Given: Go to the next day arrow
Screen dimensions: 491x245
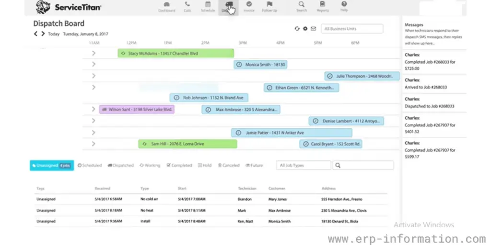Looking at the screenshot, I should coord(43,34).
